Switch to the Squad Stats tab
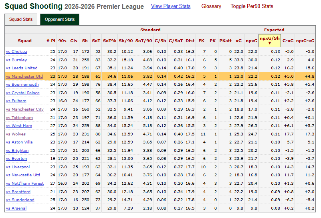Image resolution: width=321 pixels, height=218 pixels. (21, 19)
